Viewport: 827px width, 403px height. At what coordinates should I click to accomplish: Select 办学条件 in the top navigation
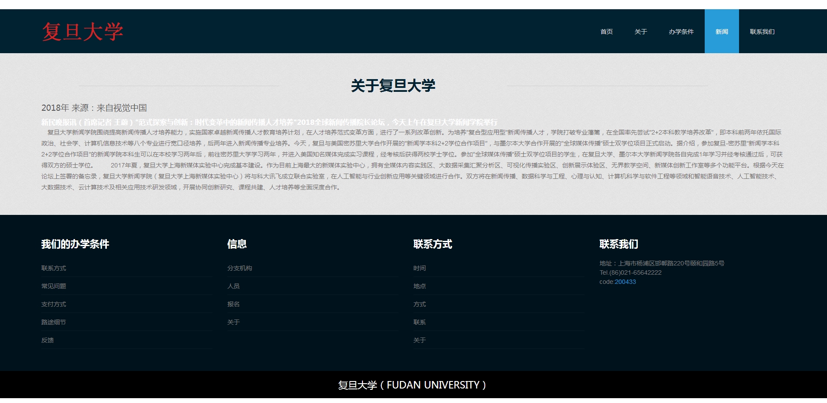pos(681,32)
